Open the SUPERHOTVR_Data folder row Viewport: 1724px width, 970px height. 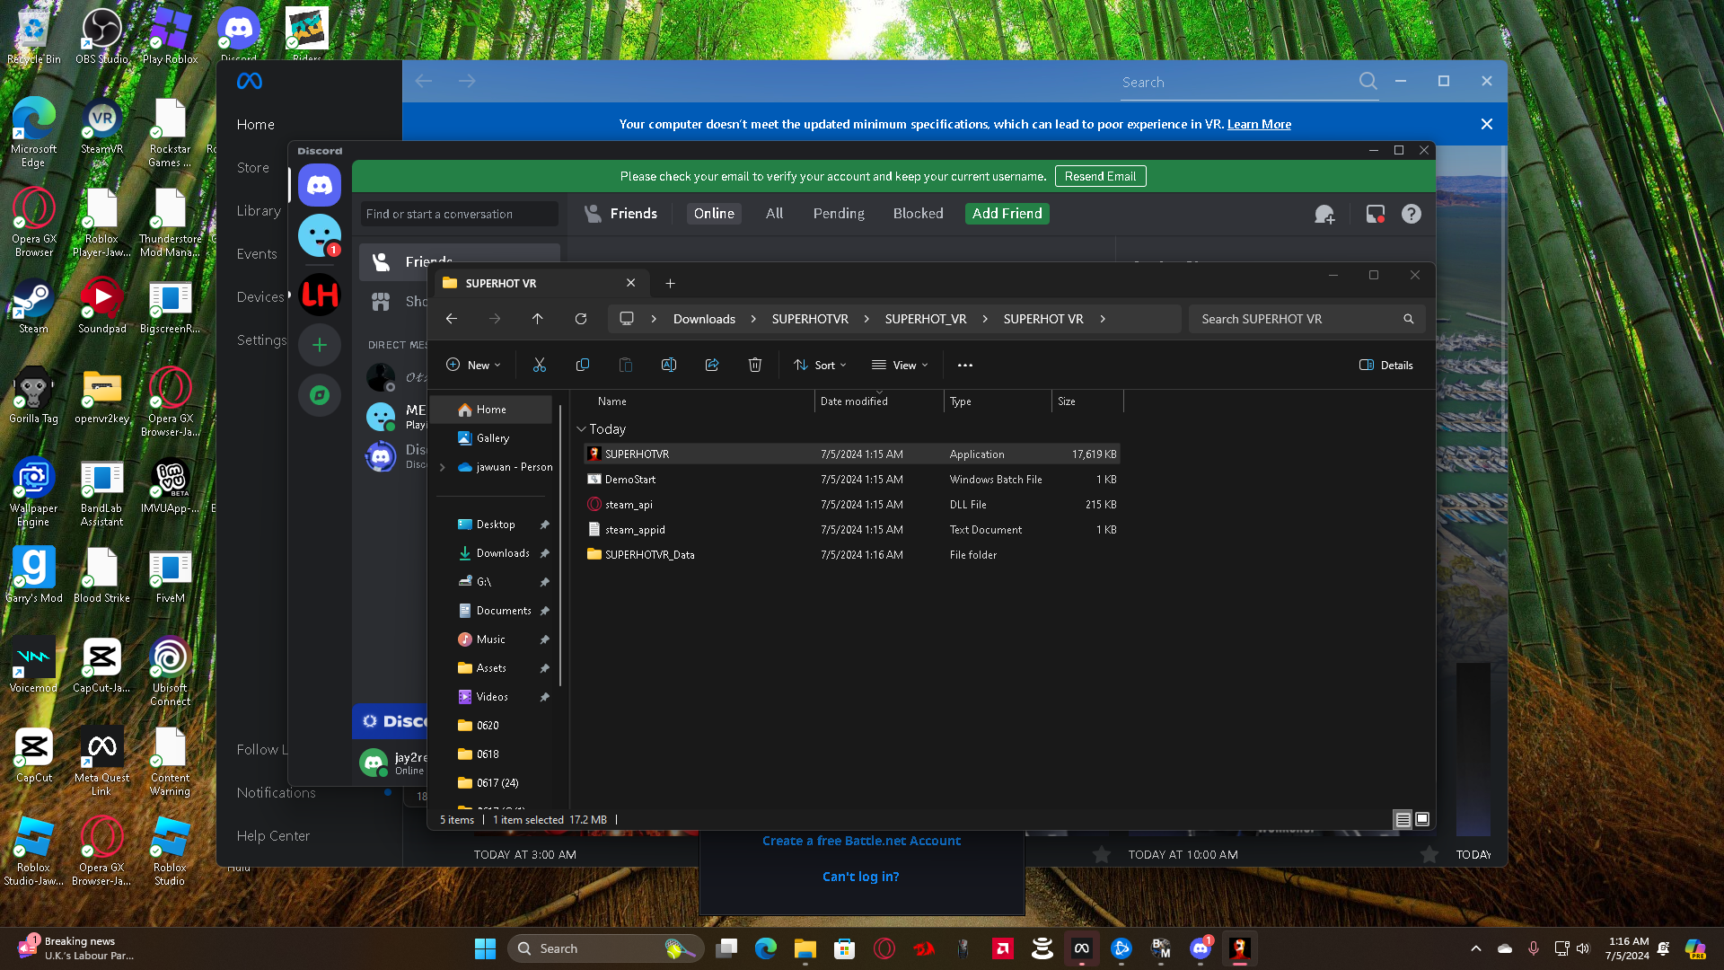click(x=851, y=555)
